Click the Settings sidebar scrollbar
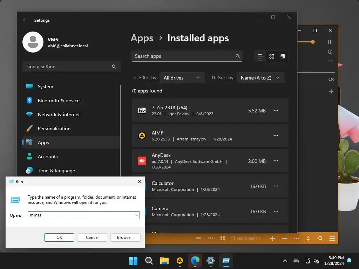 click(x=120, y=130)
